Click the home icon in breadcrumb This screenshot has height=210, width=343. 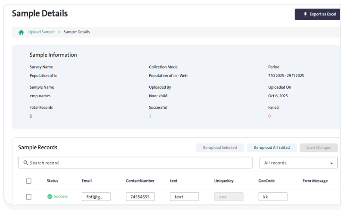(21, 32)
